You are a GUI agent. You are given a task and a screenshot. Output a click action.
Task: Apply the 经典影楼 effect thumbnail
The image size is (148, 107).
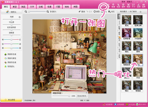[x=126, y=34]
